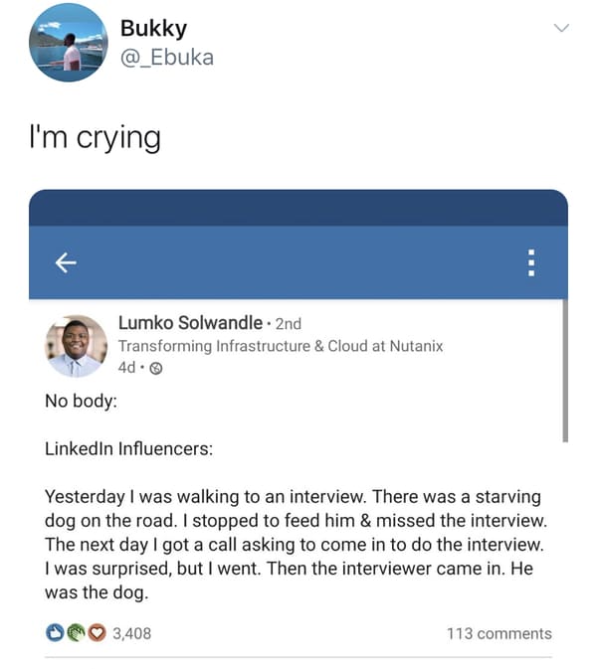The height and width of the screenshot is (669, 597).
Task: Open Bukky's profile picture
Action: pos(69,42)
